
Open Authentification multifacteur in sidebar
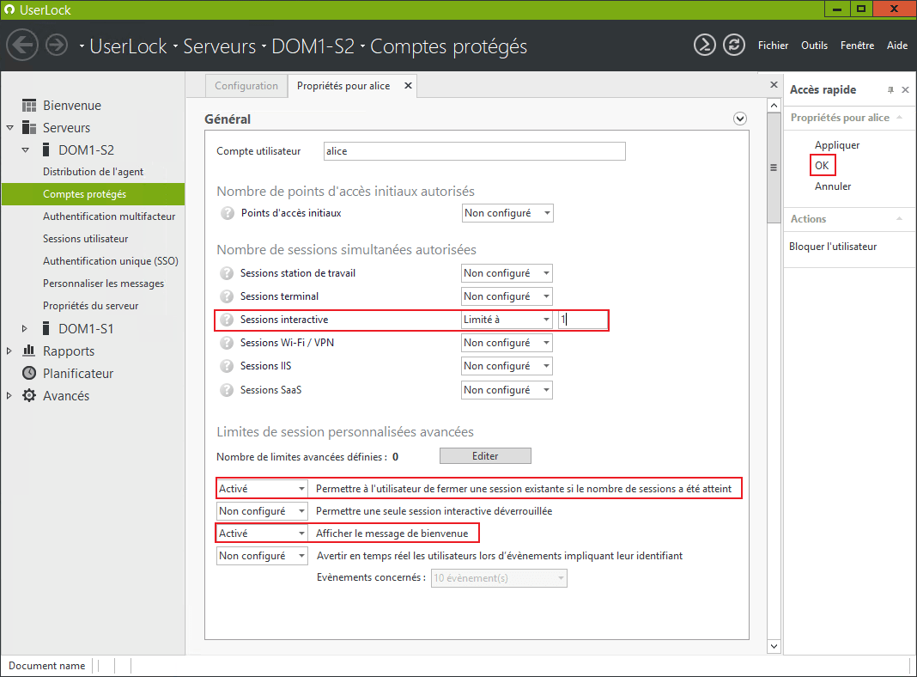(109, 217)
